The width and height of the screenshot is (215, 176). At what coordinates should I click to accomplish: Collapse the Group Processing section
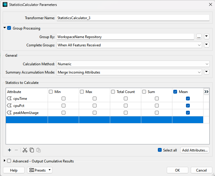(x=5, y=28)
